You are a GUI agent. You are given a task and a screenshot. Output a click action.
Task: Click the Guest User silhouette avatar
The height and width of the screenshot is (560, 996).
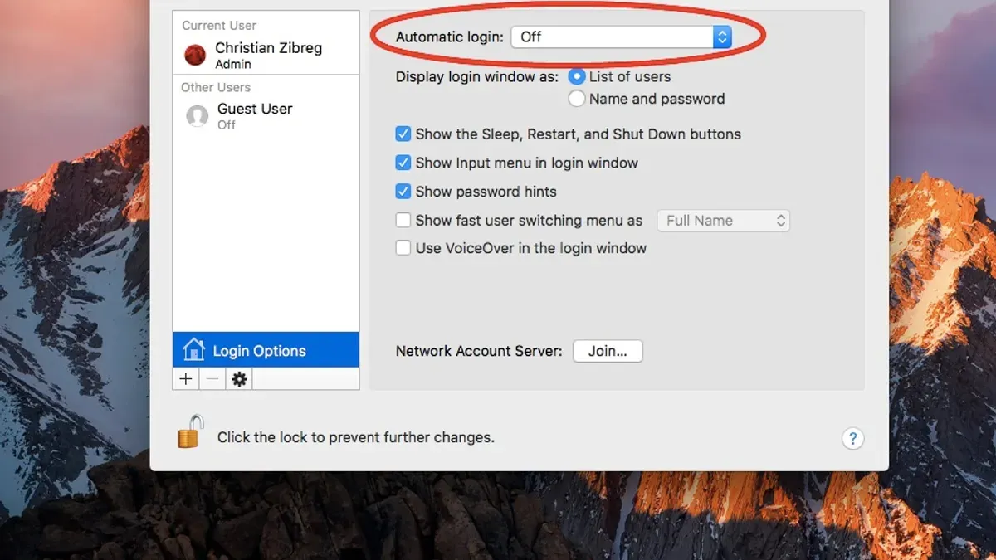pyautogui.click(x=198, y=116)
